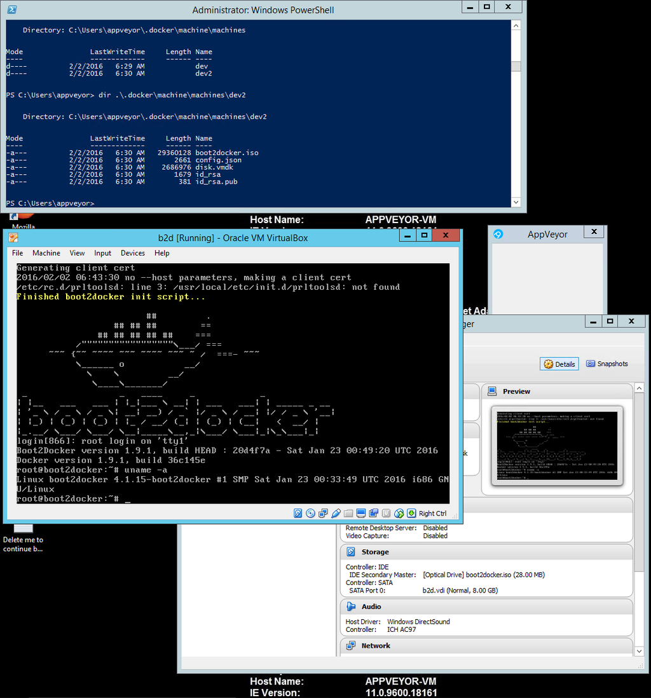Click the Storage section icon in Details pane
The width and height of the screenshot is (651, 698).
[x=351, y=551]
